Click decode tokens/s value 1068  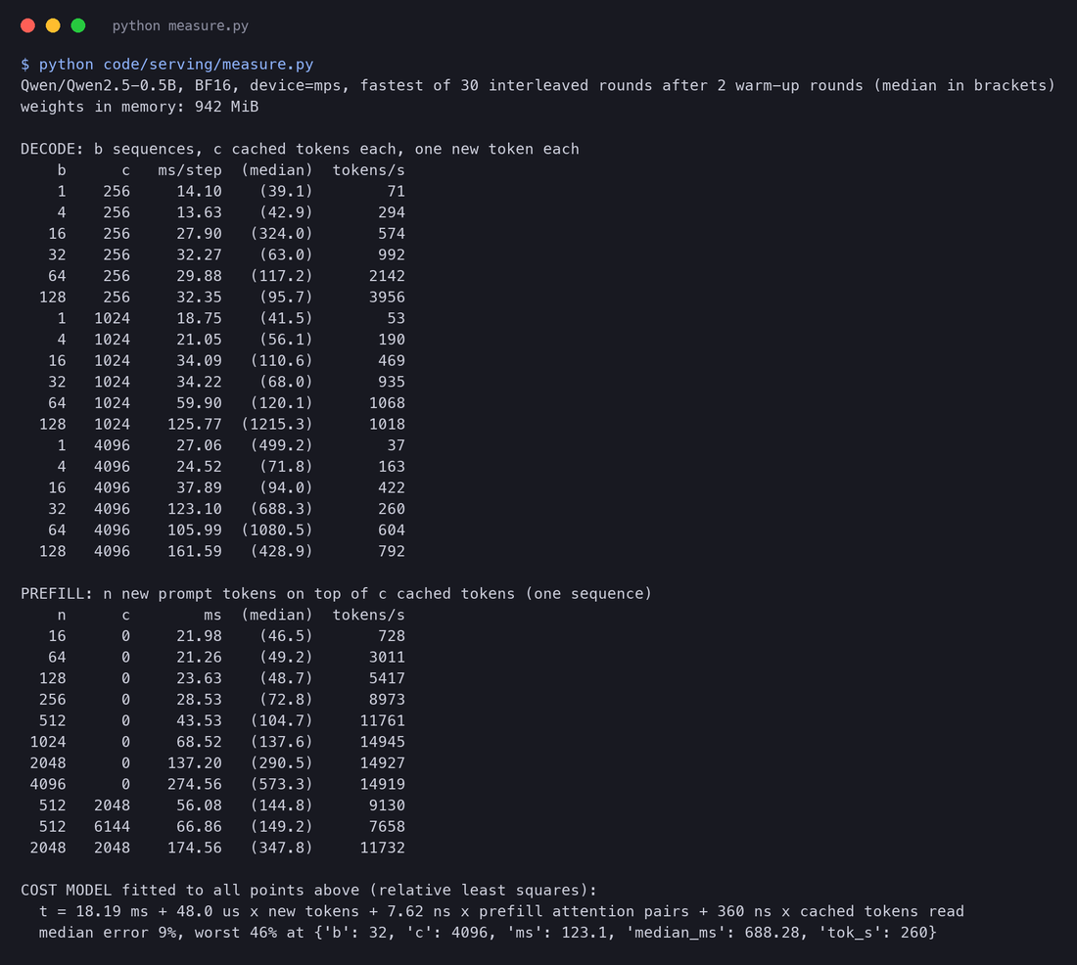387,402
